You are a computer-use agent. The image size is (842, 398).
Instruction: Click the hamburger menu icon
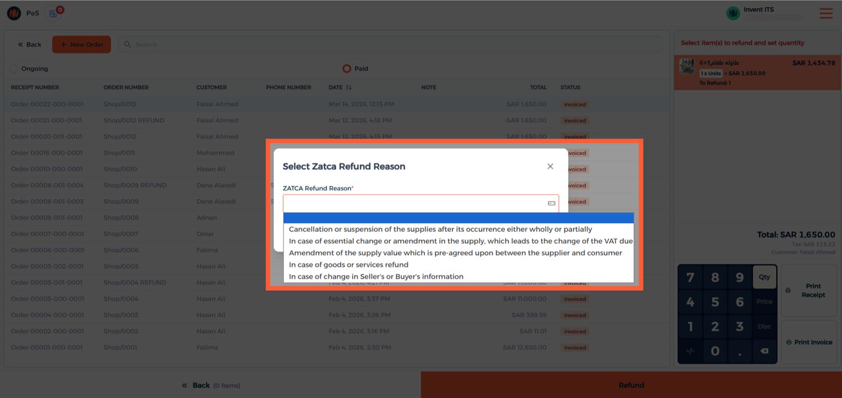click(x=826, y=13)
